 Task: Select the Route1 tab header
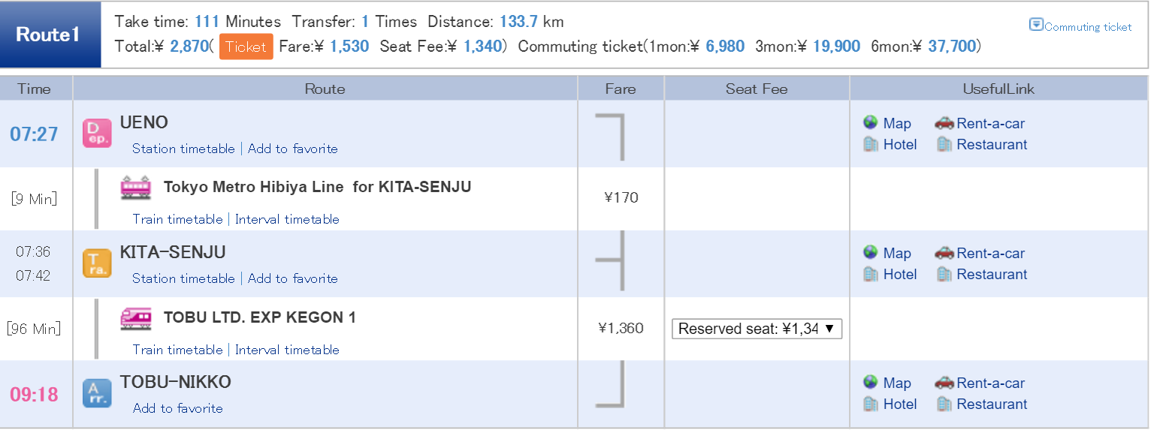pos(50,35)
